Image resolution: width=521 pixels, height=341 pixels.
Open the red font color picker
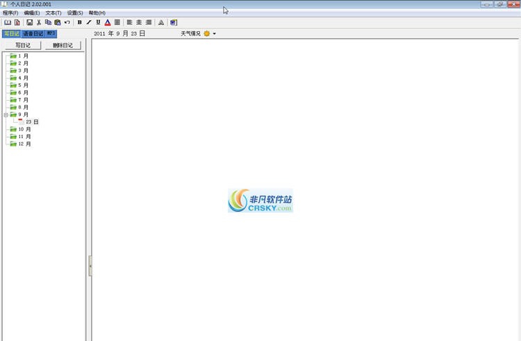(x=108, y=22)
